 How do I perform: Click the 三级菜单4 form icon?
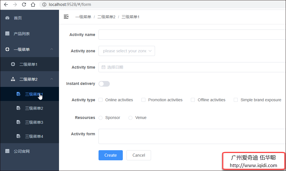click(18, 136)
